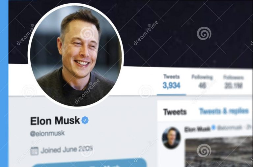The width and height of the screenshot is (253, 167).
Task: Click the blue button below the join date
Action: tap(89, 163)
